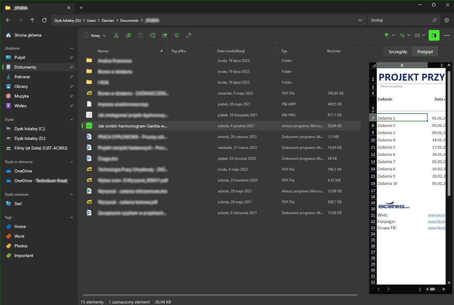The width and height of the screenshot is (454, 305).
Task: Share the selected file
Action: point(165,35)
